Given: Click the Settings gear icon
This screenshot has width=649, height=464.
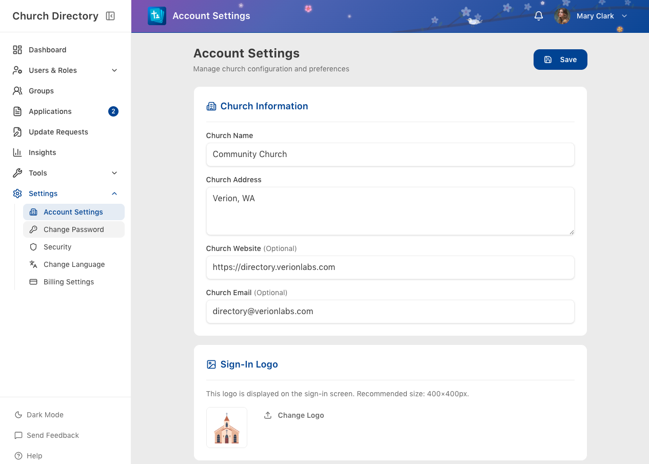Looking at the screenshot, I should pyautogui.click(x=17, y=194).
